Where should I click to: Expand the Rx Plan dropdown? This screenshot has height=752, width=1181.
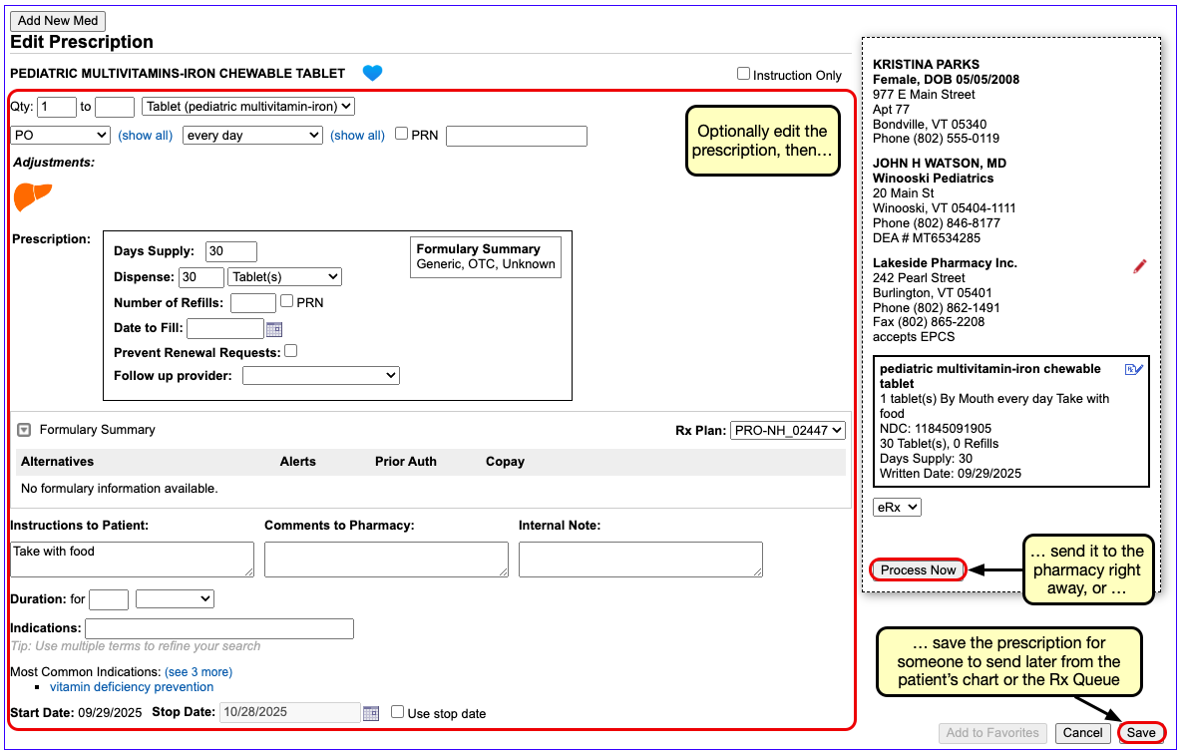(787, 430)
